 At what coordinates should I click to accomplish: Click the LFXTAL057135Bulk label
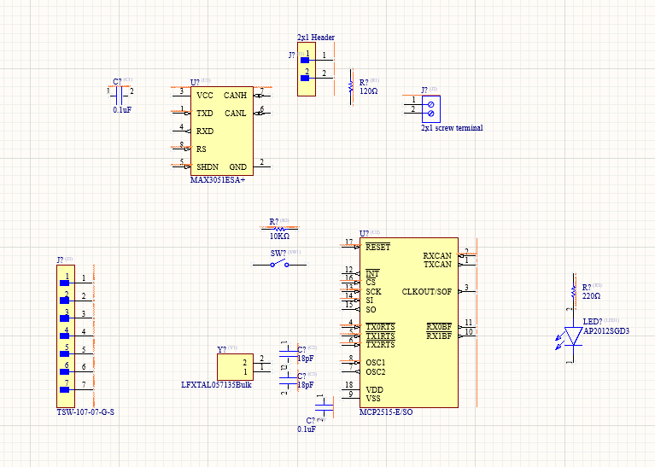coord(216,385)
